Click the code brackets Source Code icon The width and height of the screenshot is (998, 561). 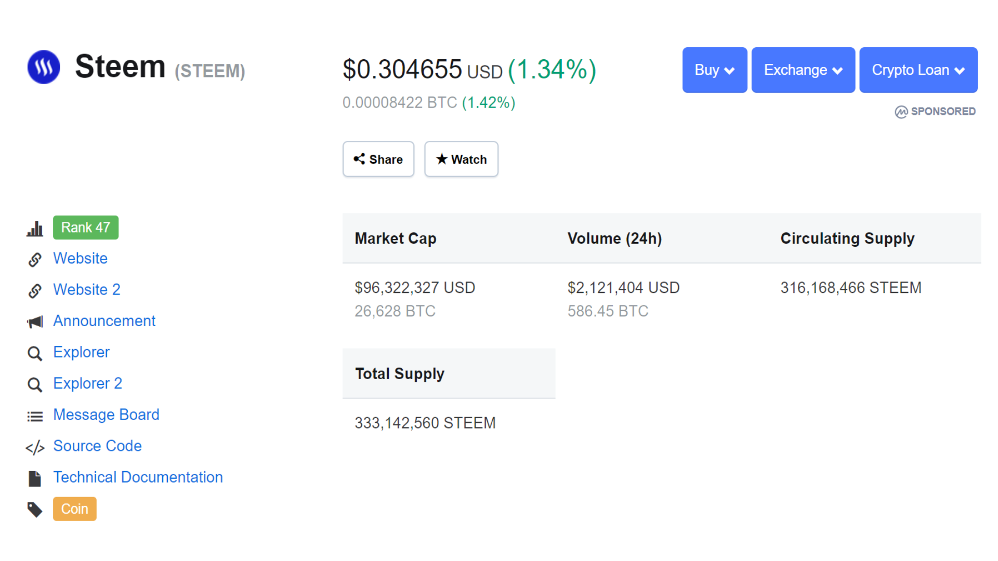point(35,447)
